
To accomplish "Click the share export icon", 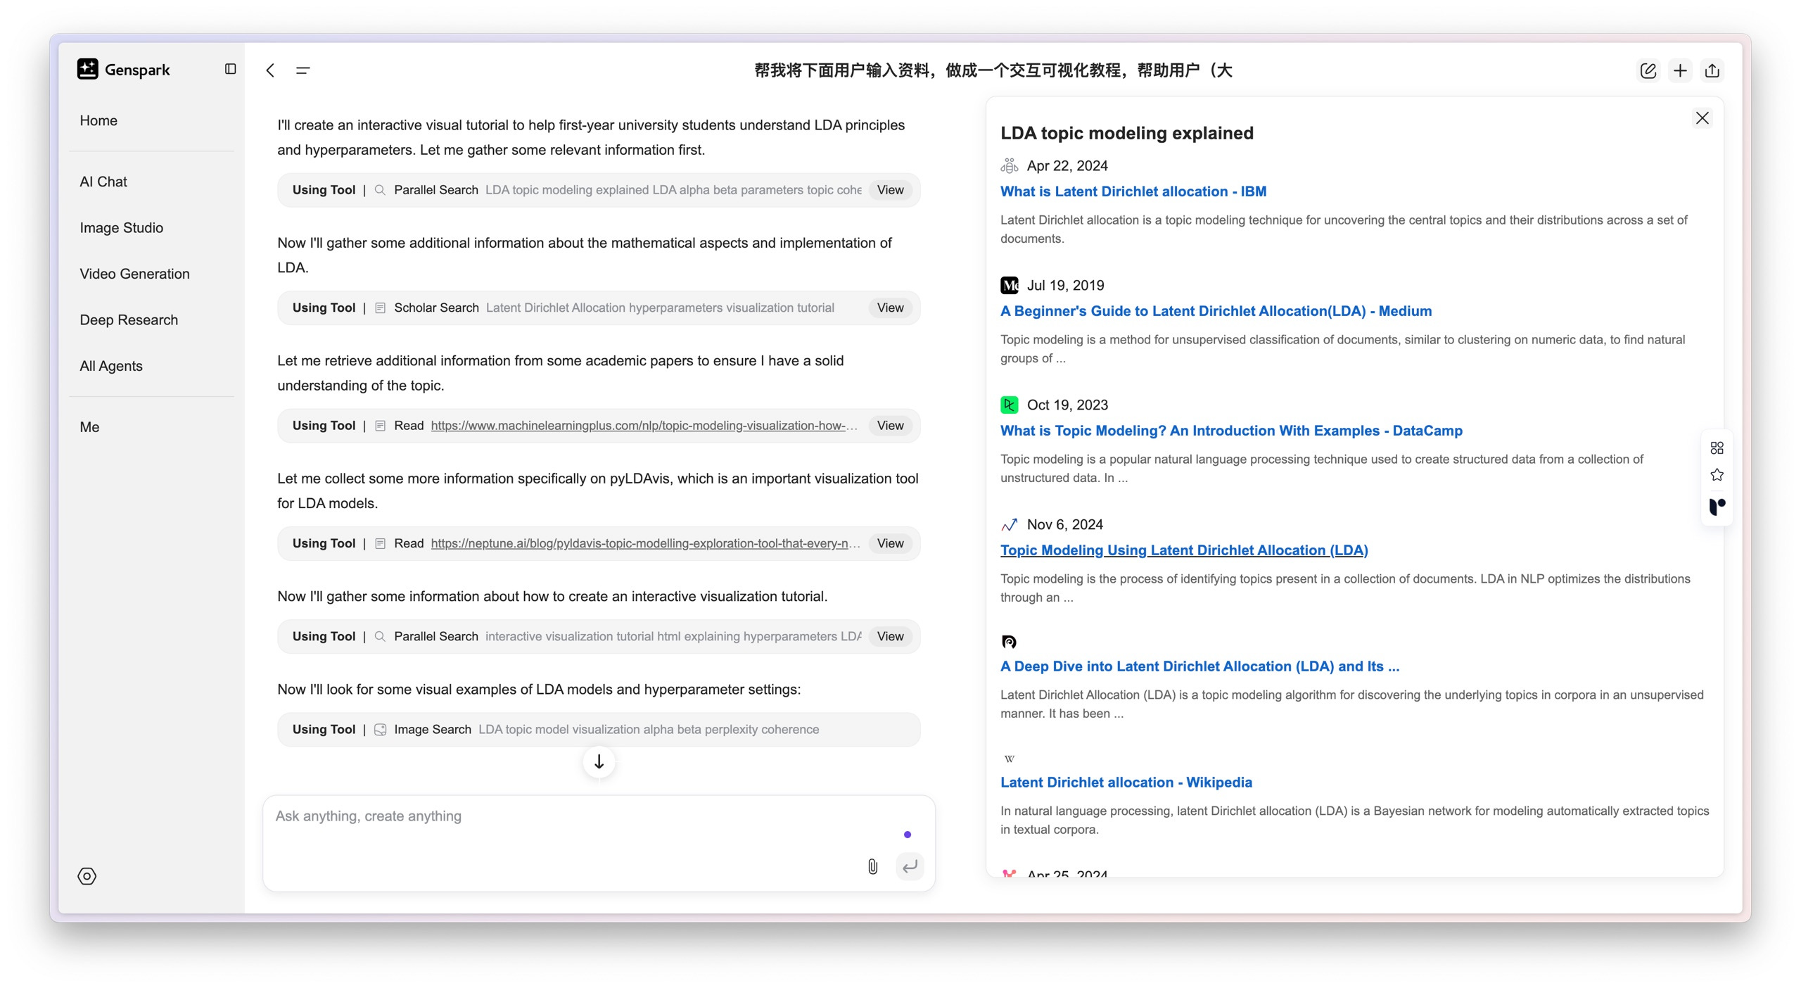I will [x=1712, y=70].
